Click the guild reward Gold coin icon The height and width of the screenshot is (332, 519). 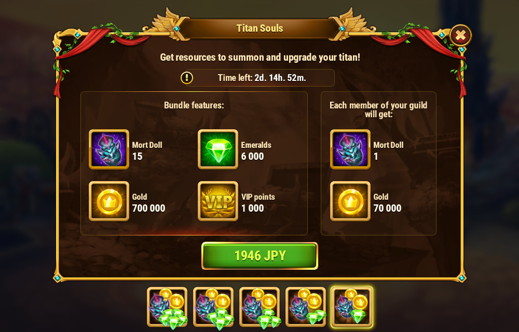coord(350,201)
